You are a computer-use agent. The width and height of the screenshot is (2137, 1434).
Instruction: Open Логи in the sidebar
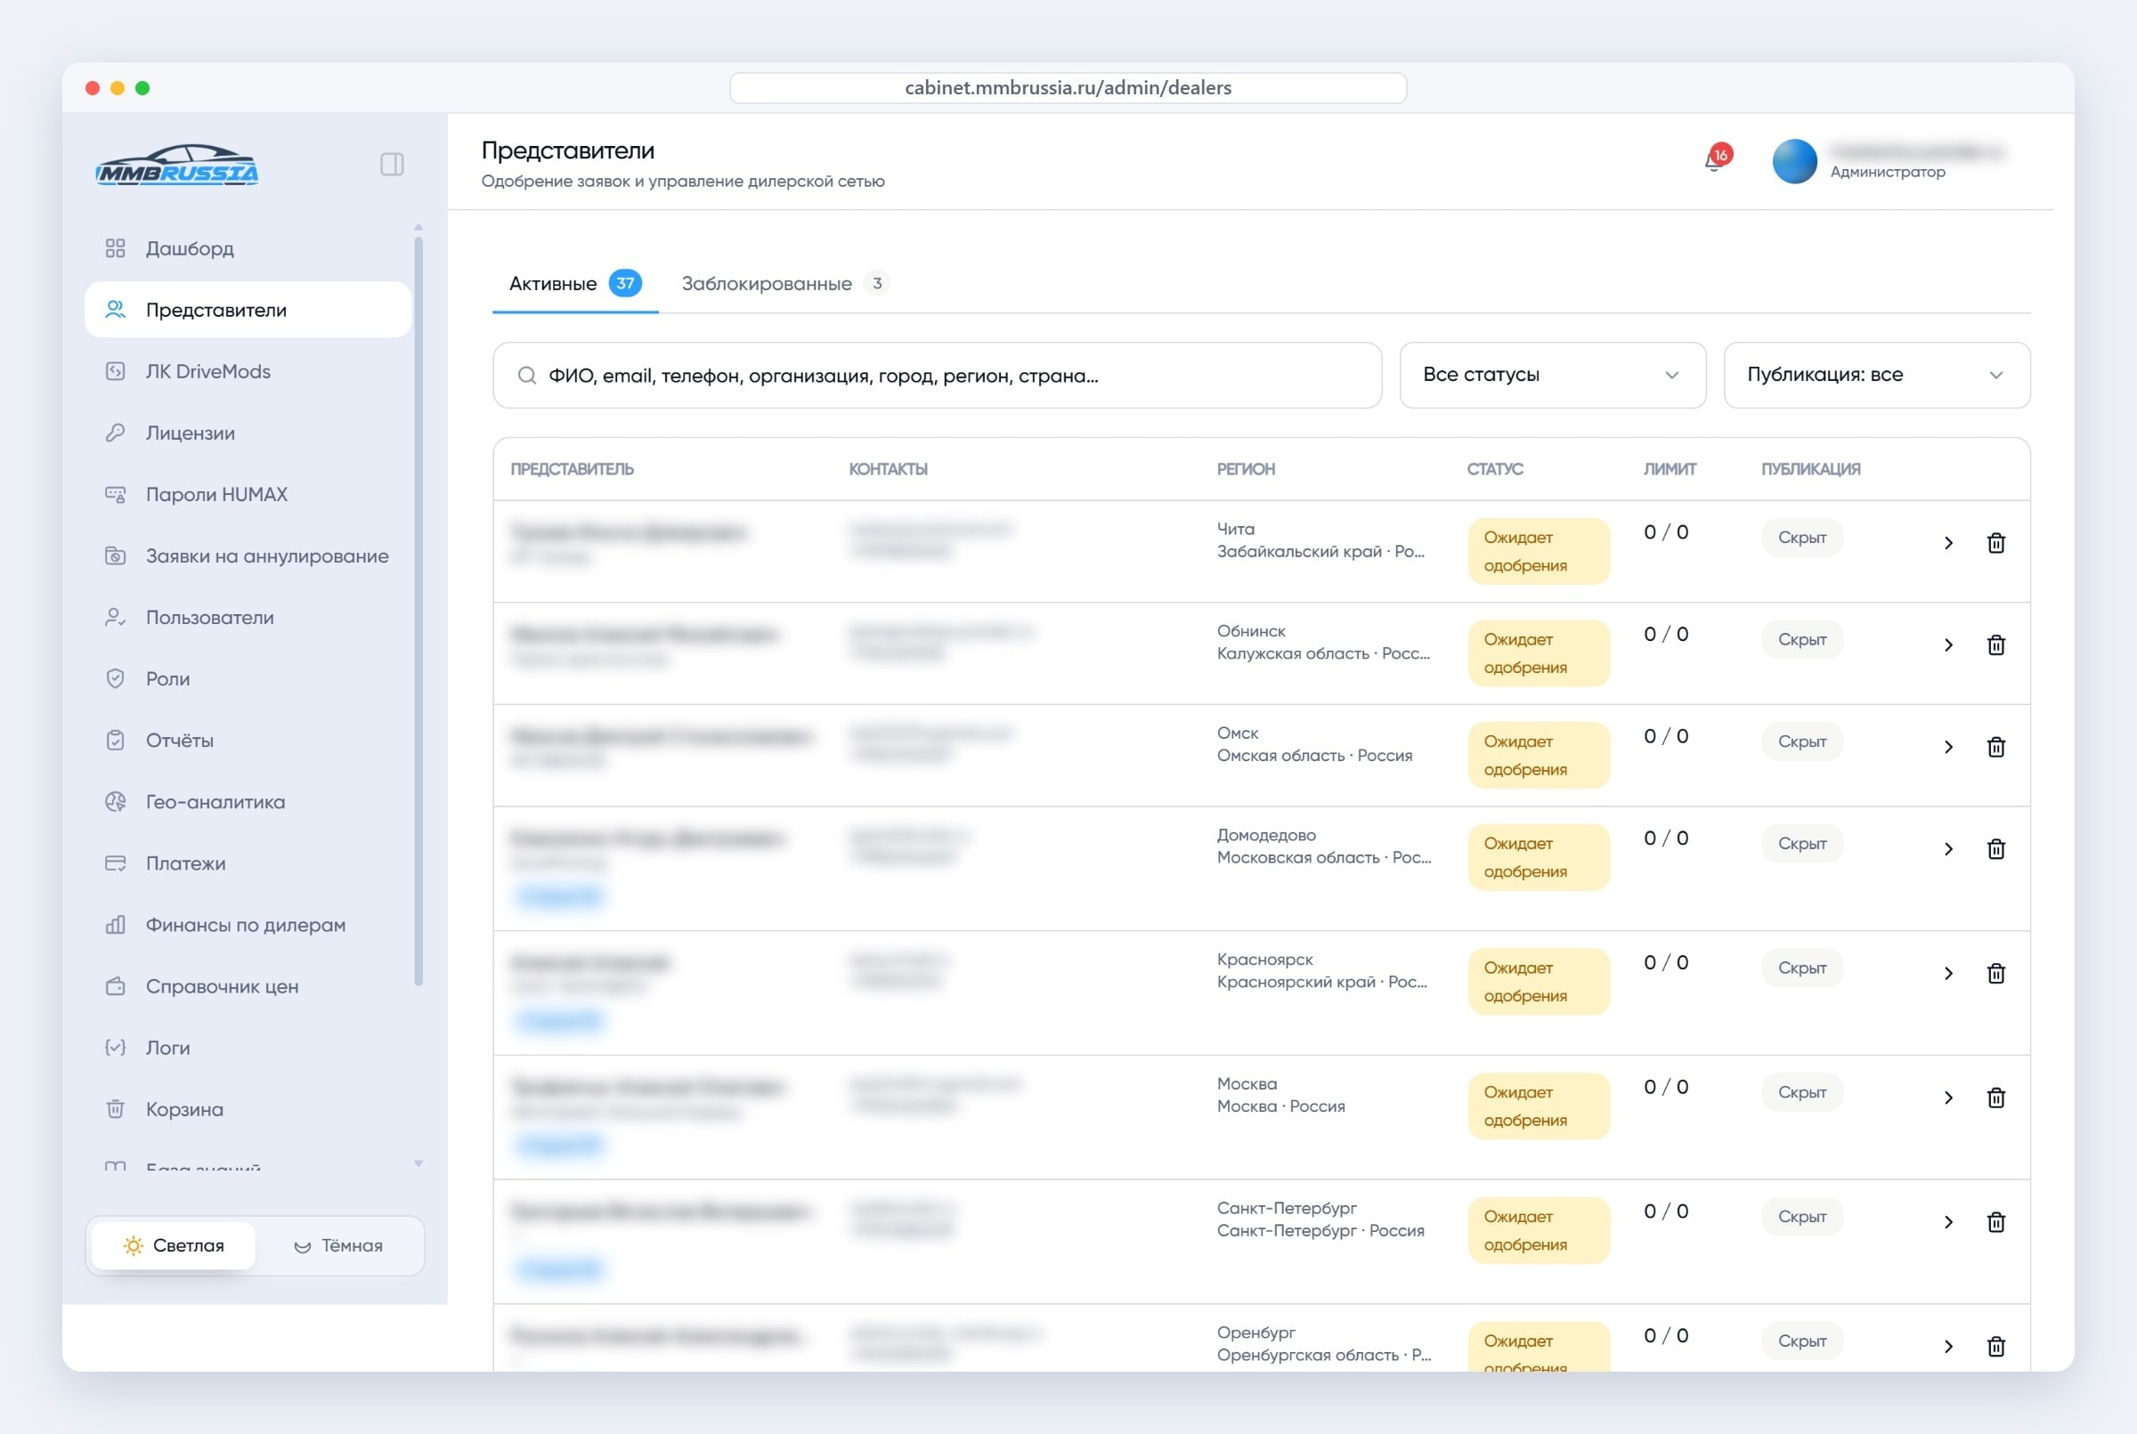[248, 1048]
